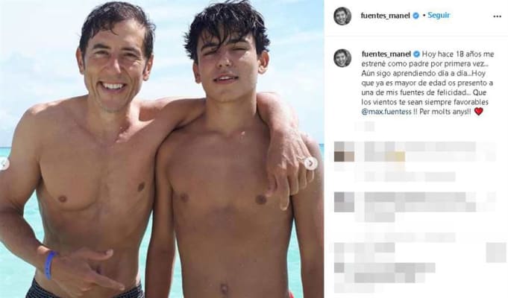Go back to the previous carousel photo
The width and height of the screenshot is (508, 298).
coord(4,164)
